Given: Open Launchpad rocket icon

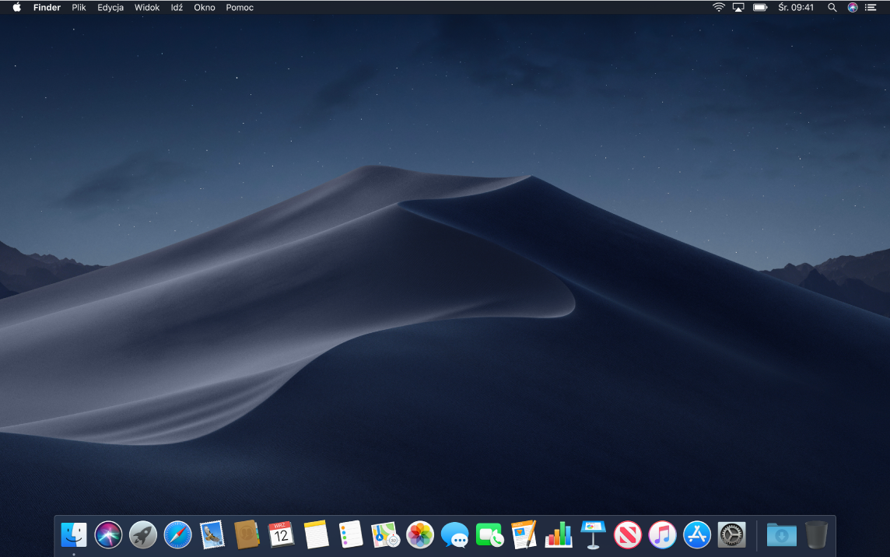Looking at the screenshot, I should pos(143,534).
